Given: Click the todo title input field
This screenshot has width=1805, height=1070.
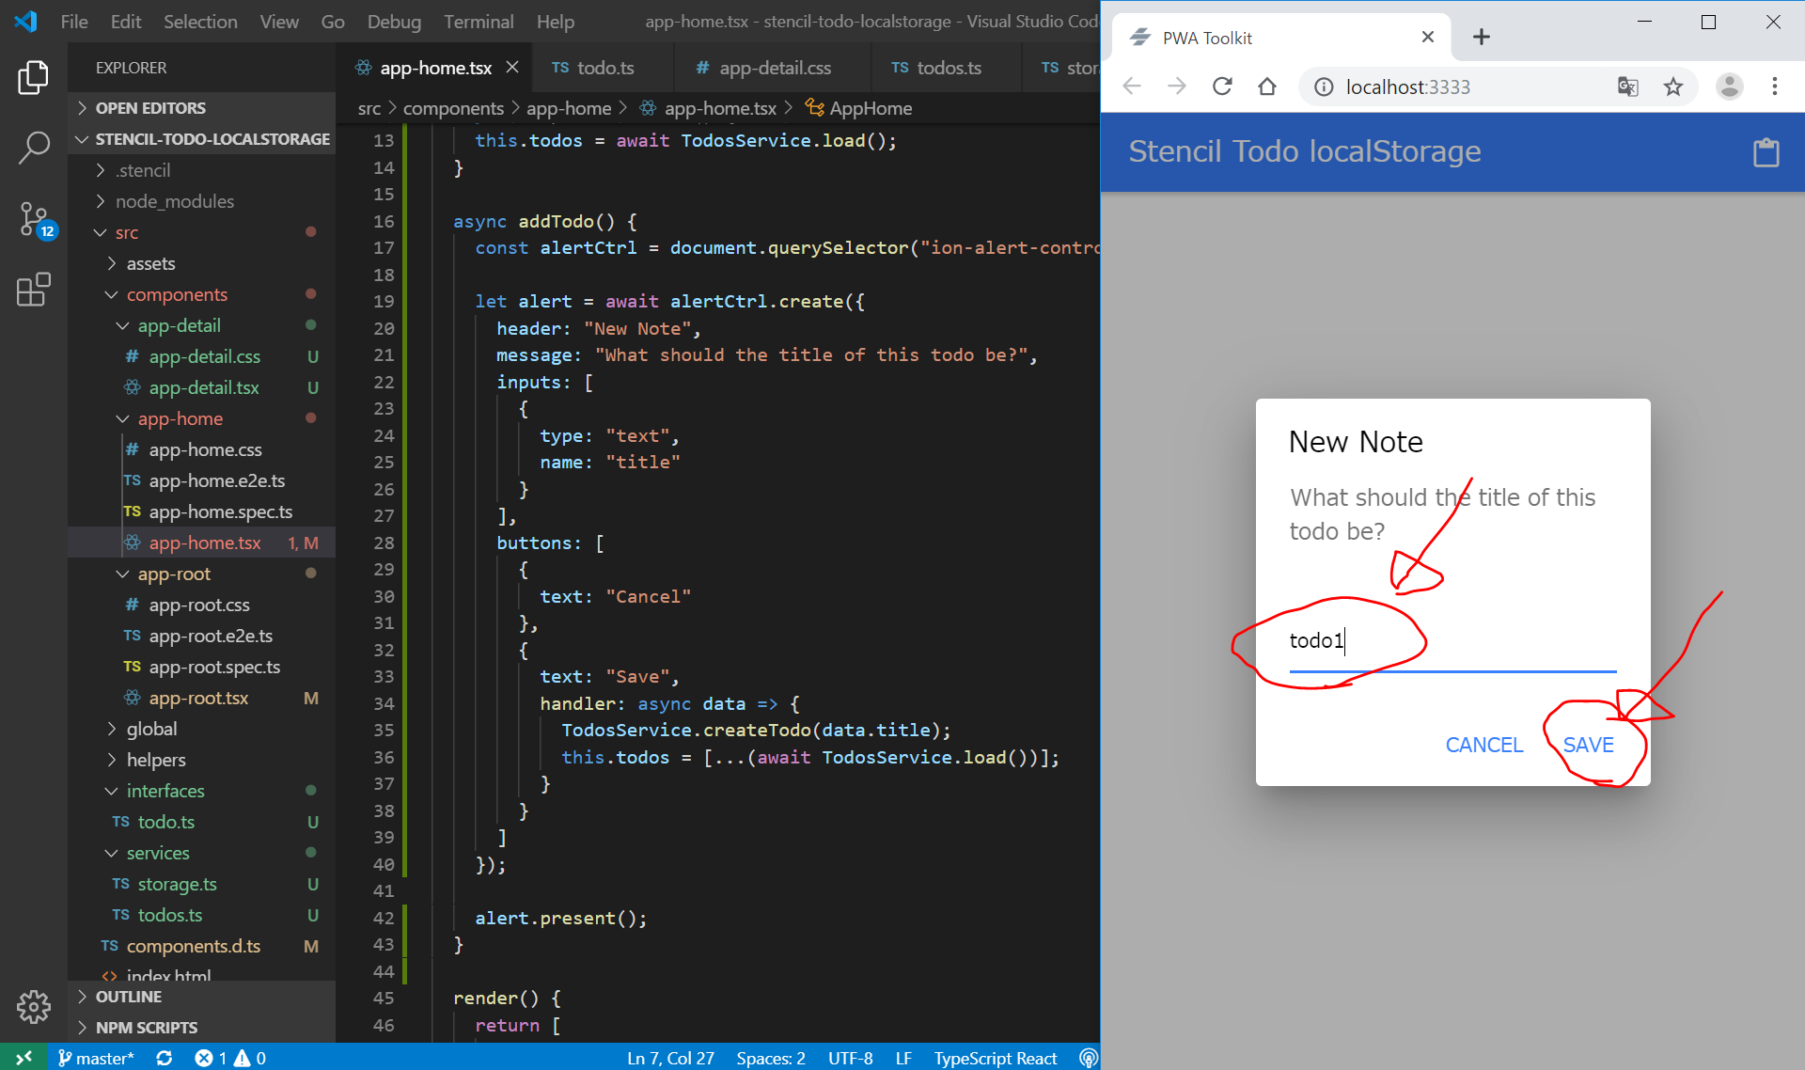Looking at the screenshot, I should (x=1452, y=641).
